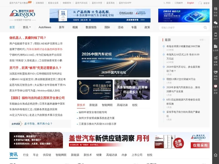Open 福特申请安全墙功能专利 article
The height and width of the screenshot is (164, 219).
[93, 112]
